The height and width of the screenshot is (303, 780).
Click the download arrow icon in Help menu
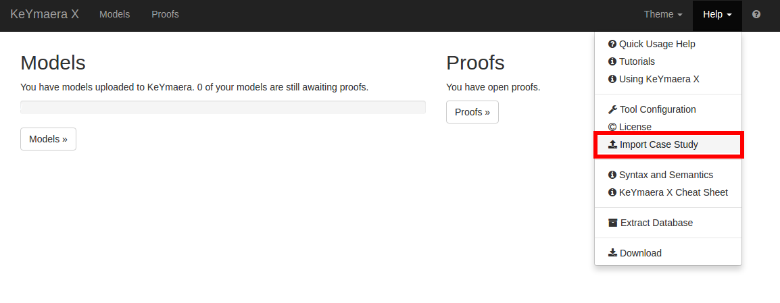click(x=612, y=253)
